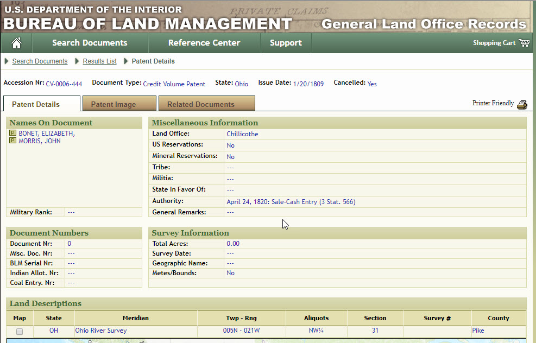Open the BONET, ELIZABETH name link
This screenshot has width=536, height=343.
tap(47, 133)
